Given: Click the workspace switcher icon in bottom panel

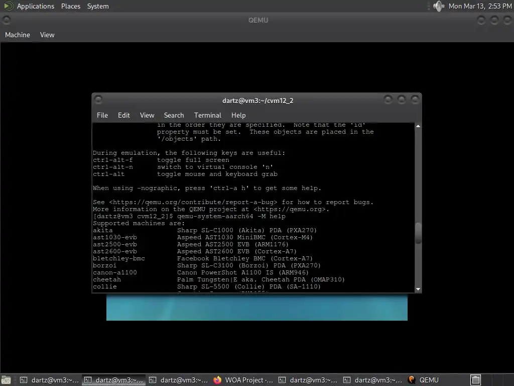Looking at the screenshot, I should pyautogui.click(x=476, y=380).
